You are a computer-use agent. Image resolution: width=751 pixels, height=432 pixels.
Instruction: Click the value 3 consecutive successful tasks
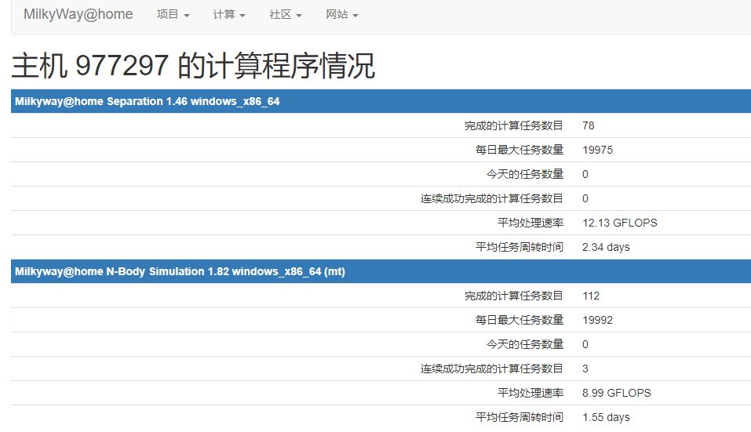(x=585, y=368)
